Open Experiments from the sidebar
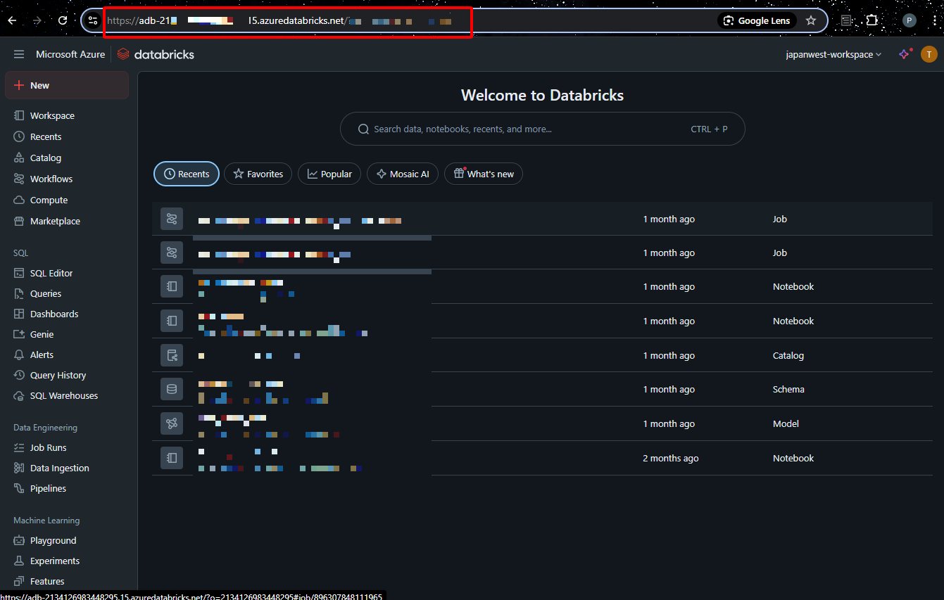 (x=55, y=561)
